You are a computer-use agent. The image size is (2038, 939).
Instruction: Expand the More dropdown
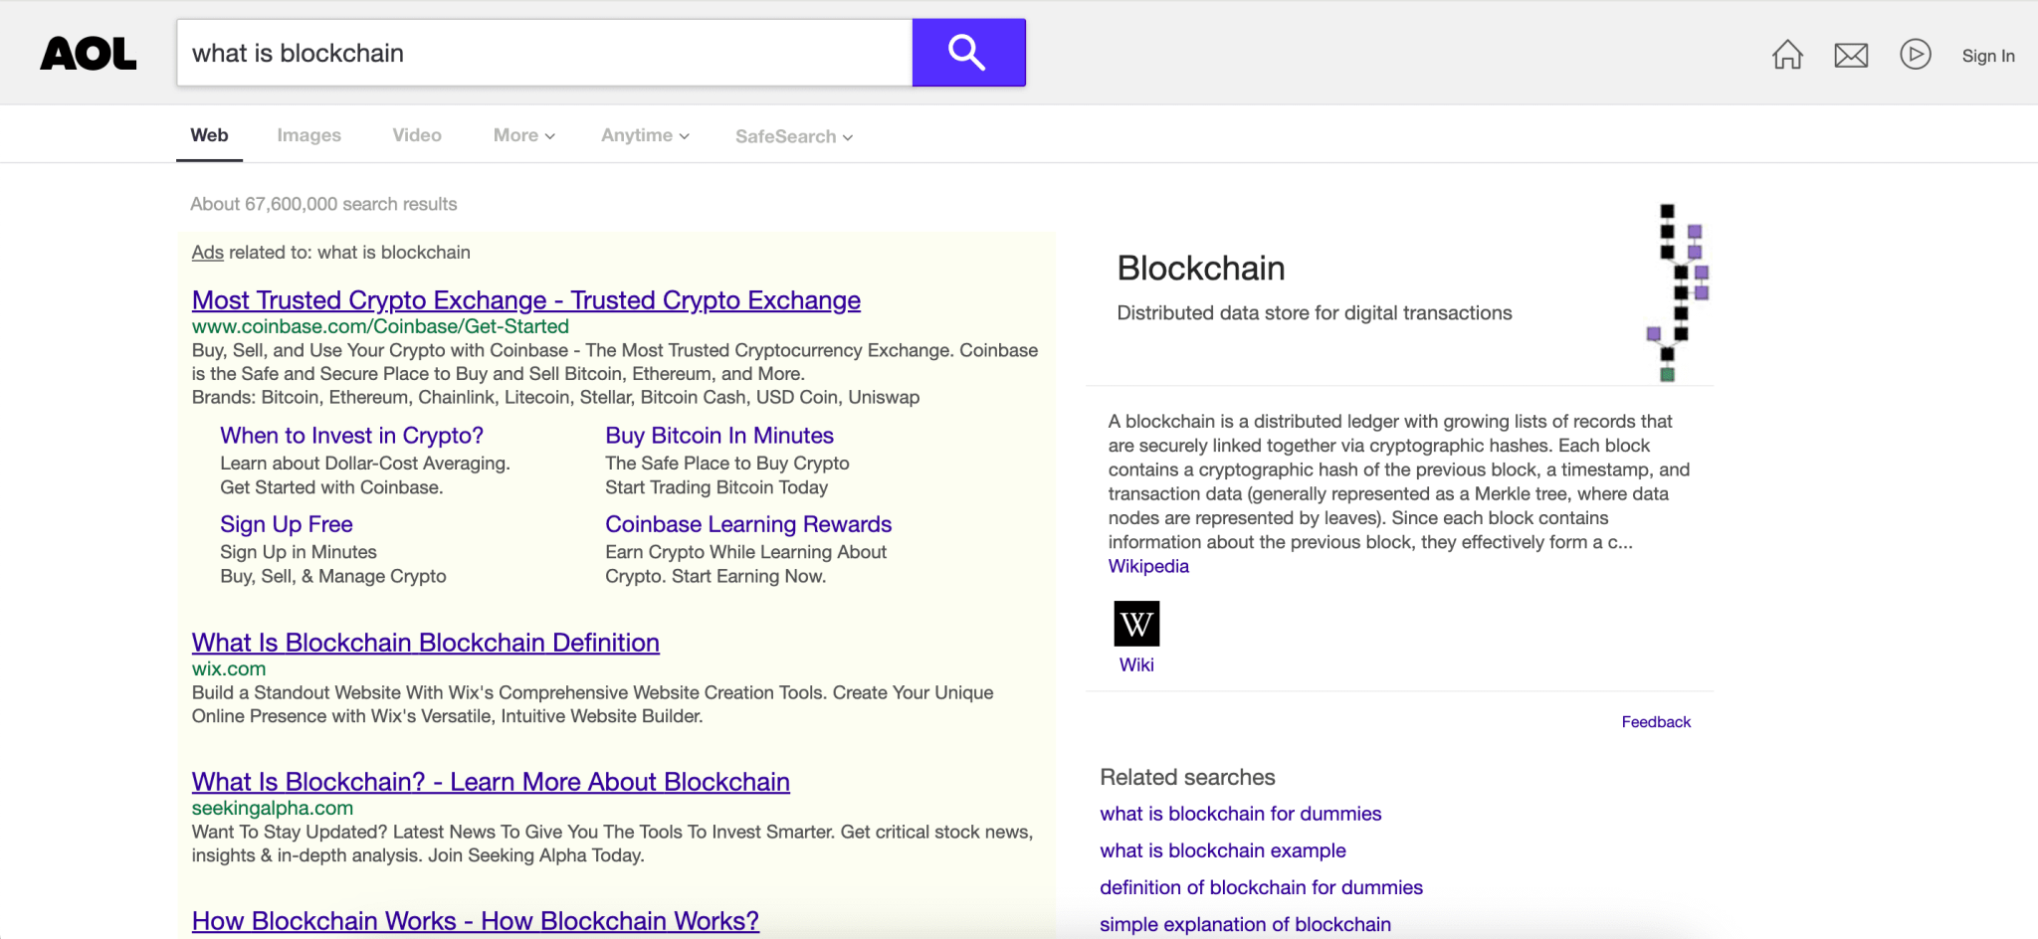click(523, 135)
